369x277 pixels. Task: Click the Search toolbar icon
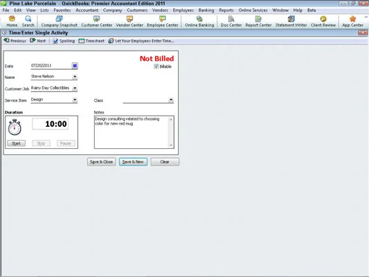coord(28,21)
